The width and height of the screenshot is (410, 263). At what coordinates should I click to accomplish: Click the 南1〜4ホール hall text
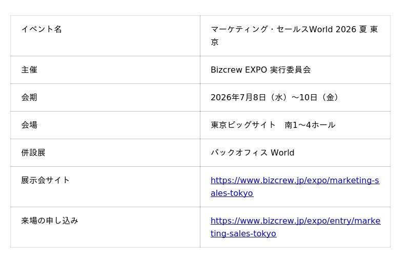click(x=310, y=125)
